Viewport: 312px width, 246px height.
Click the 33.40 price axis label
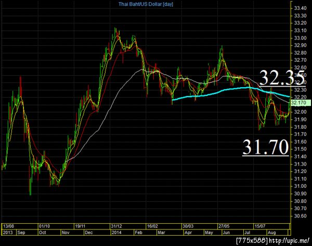[x=300, y=8]
